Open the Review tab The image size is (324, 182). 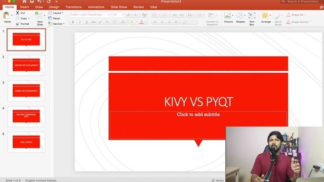138,7
